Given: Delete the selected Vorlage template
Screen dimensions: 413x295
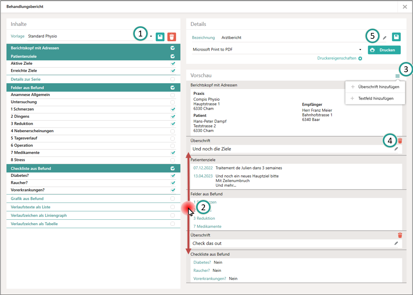Looking at the screenshot, I should [172, 36].
